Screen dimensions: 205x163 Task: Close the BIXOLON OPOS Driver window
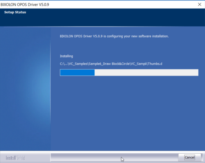click(x=199, y=4)
